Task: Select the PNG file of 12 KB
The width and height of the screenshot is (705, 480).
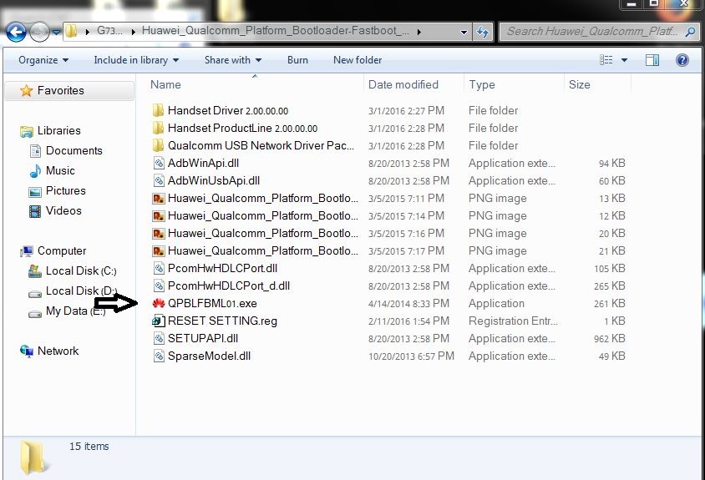Action: pyautogui.click(x=263, y=215)
